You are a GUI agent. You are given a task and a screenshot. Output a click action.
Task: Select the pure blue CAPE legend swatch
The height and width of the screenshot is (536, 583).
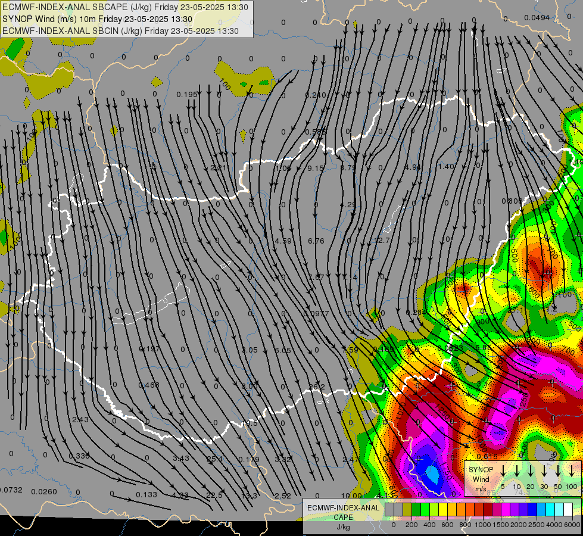tap(532, 510)
